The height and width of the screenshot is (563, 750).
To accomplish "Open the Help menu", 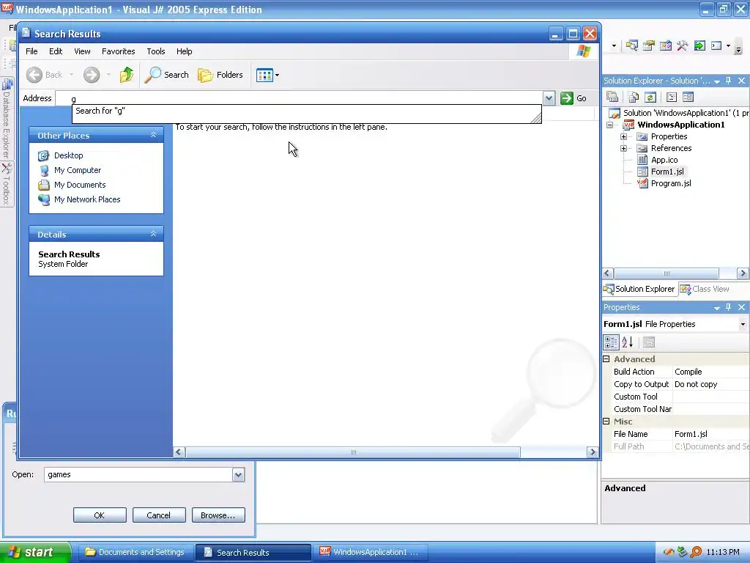I will 184,51.
